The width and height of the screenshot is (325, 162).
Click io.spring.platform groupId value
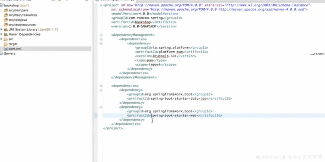click(x=171, y=48)
